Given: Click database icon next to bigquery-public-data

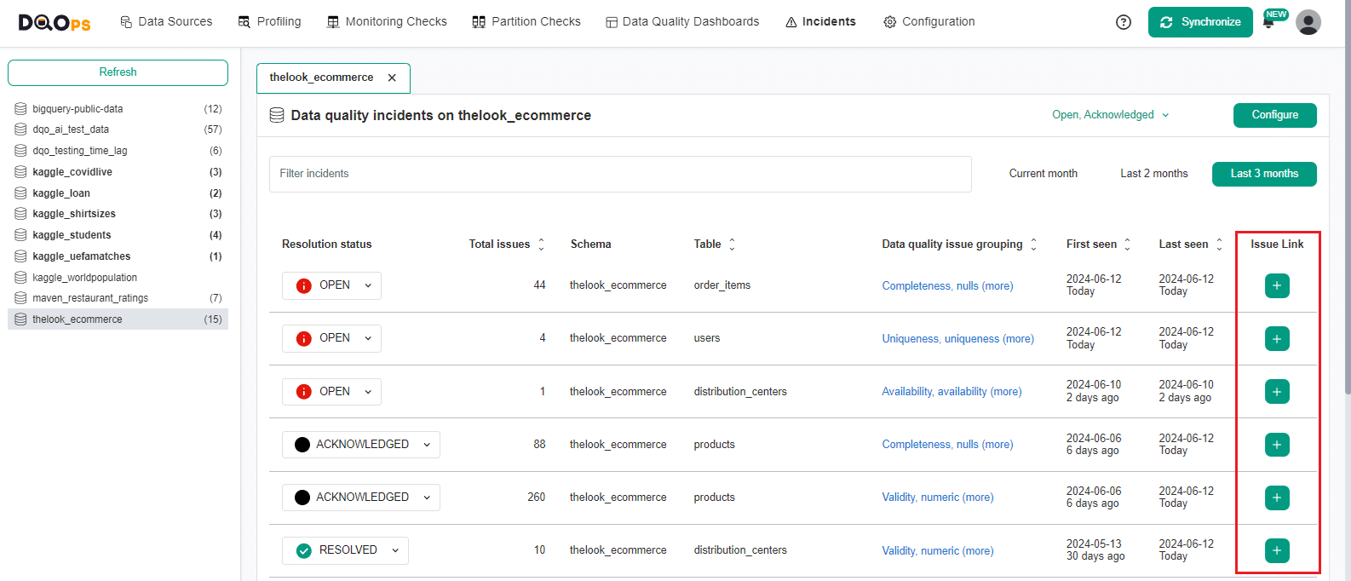Looking at the screenshot, I should (x=20, y=109).
